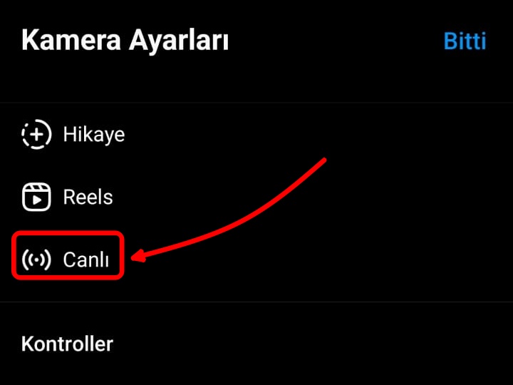This screenshot has height=385, width=513.
Task: Select the Reels text label
Action: click(88, 197)
